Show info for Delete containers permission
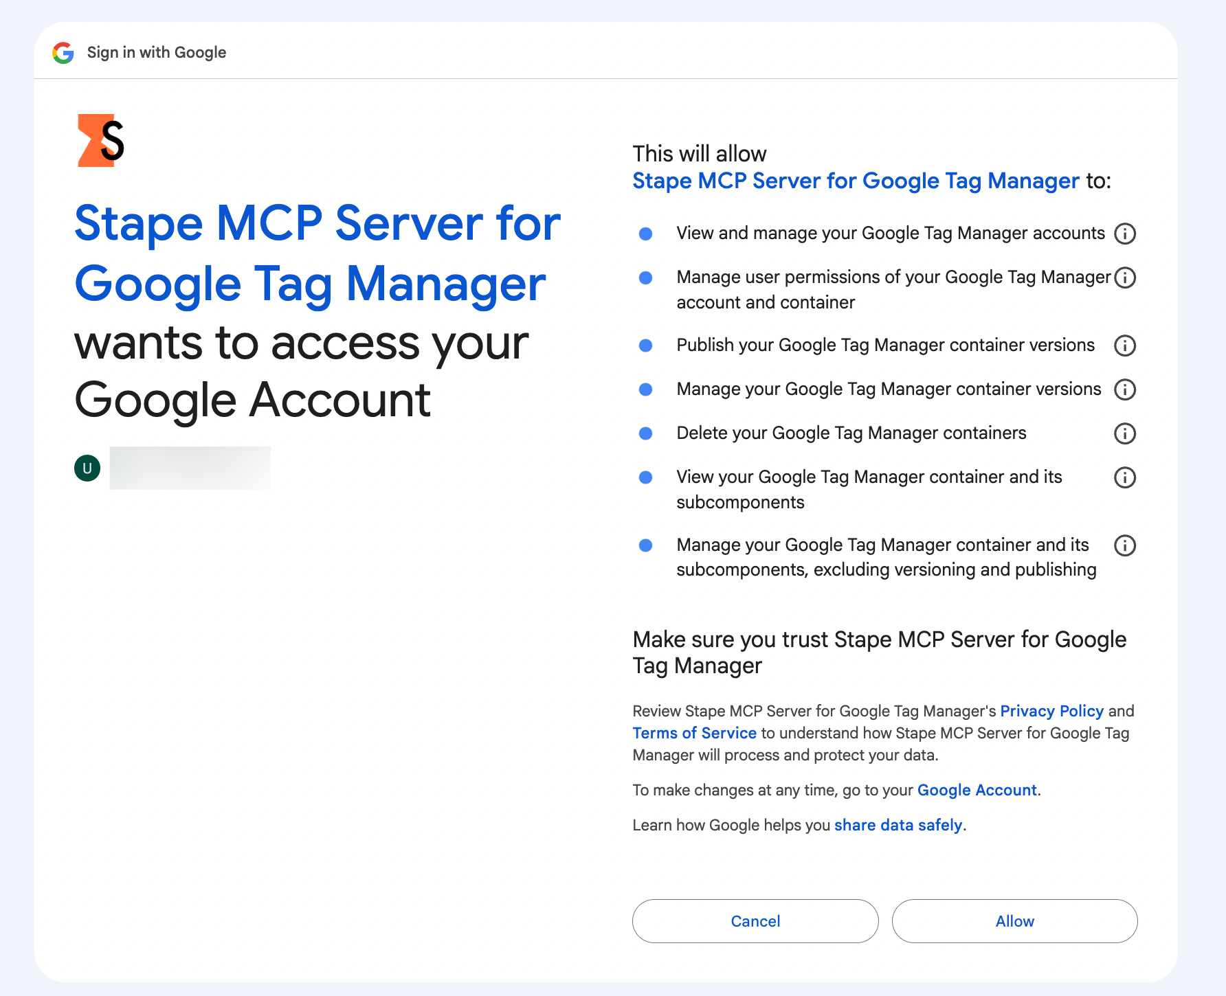The height and width of the screenshot is (996, 1226). (x=1124, y=433)
